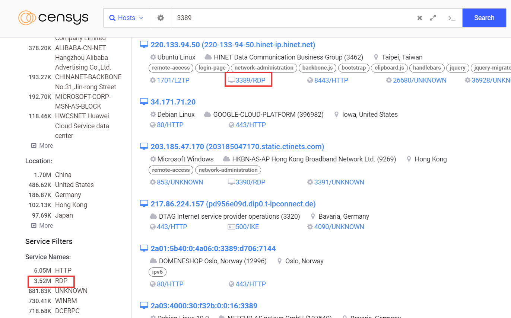
Task: Click the 8443/HTTP service link
Action: coord(331,80)
